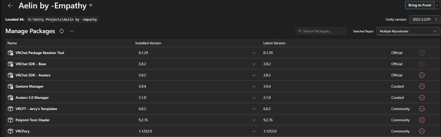Open version dropdown for VRChat Package Resolver Tool

[x=254, y=53]
